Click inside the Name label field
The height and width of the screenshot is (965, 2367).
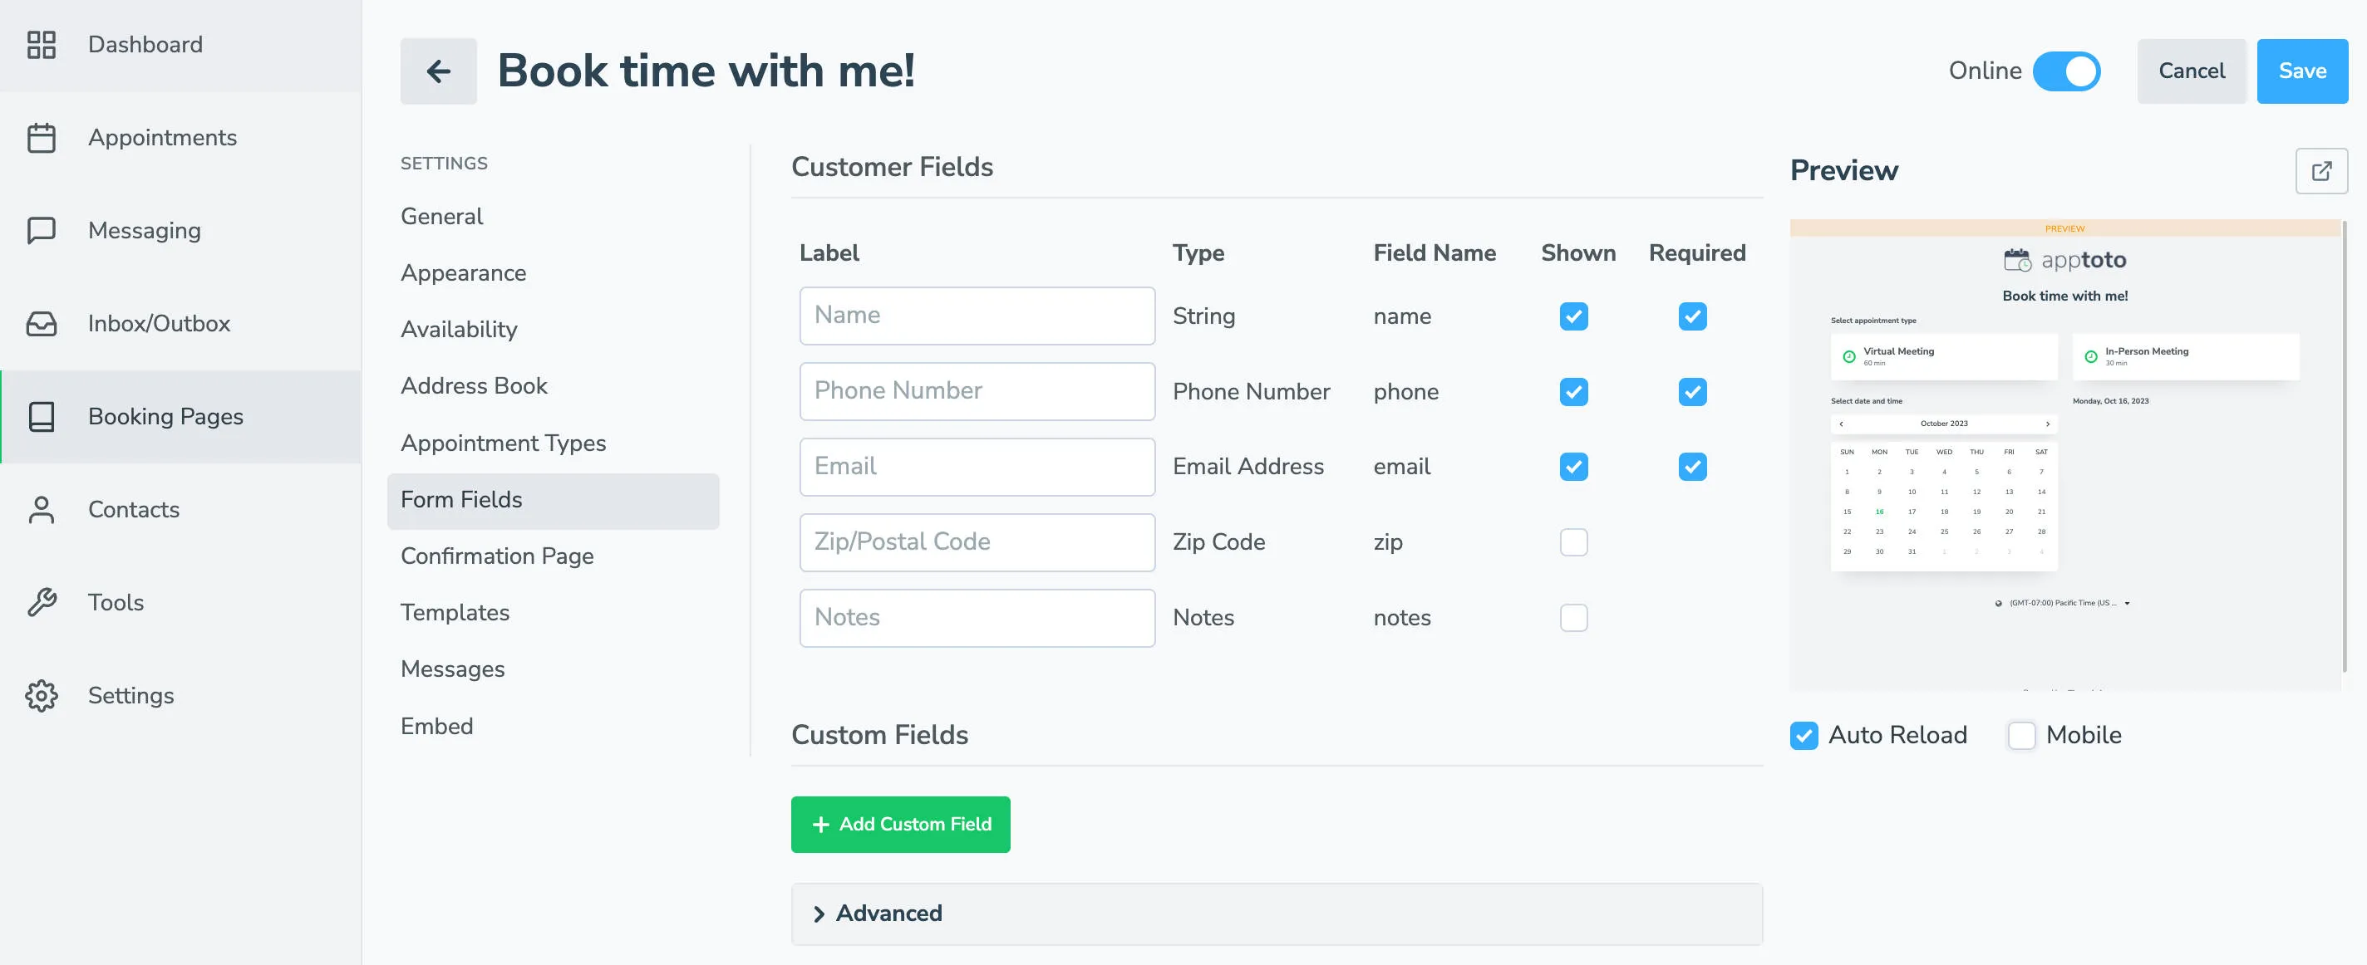(977, 315)
